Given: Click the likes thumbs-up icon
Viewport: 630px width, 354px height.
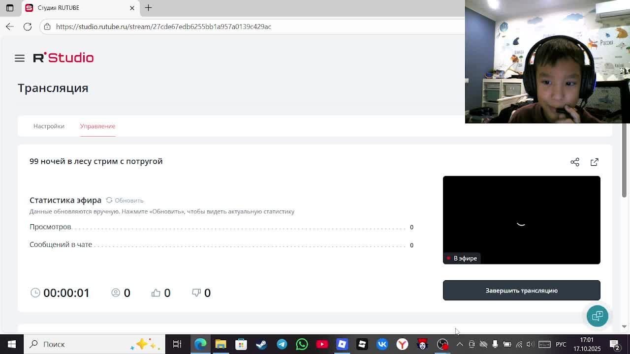Looking at the screenshot, I should pyautogui.click(x=156, y=293).
